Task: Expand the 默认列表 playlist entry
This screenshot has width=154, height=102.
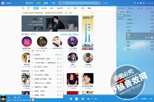Action: click(121, 16)
